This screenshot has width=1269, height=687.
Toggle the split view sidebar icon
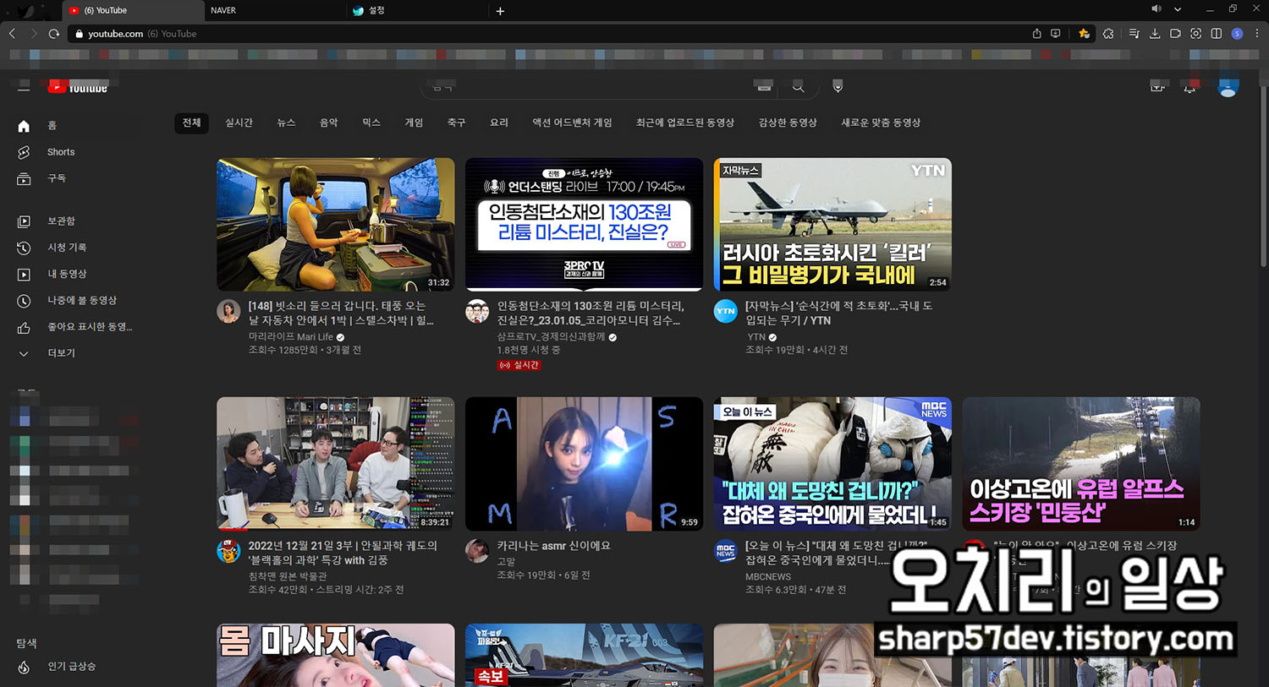click(1216, 34)
